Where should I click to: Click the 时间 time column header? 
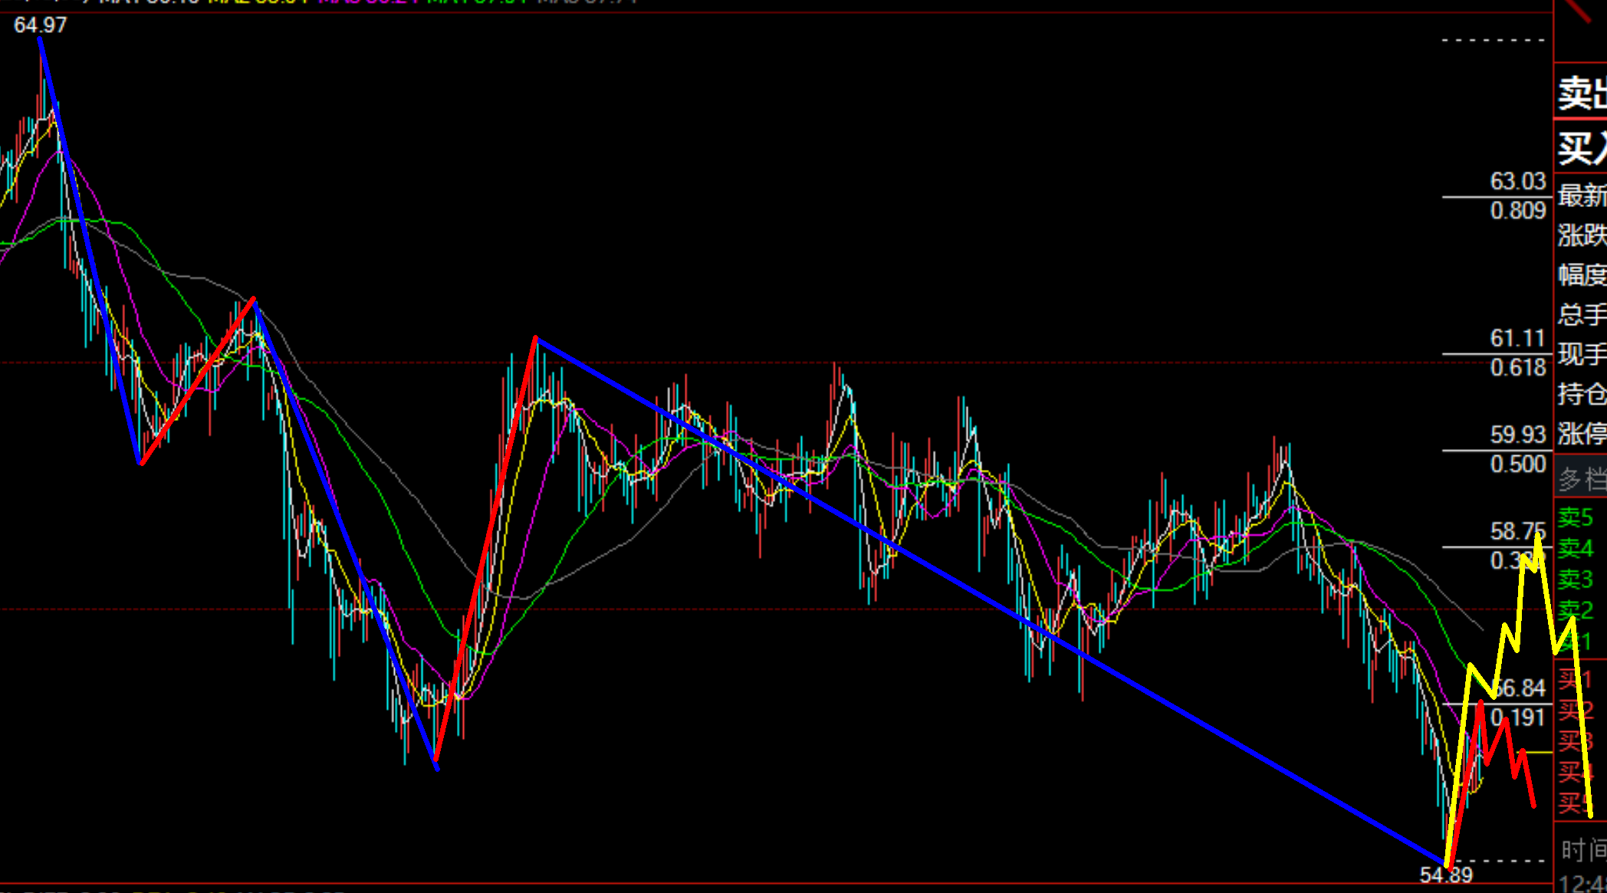[1582, 849]
